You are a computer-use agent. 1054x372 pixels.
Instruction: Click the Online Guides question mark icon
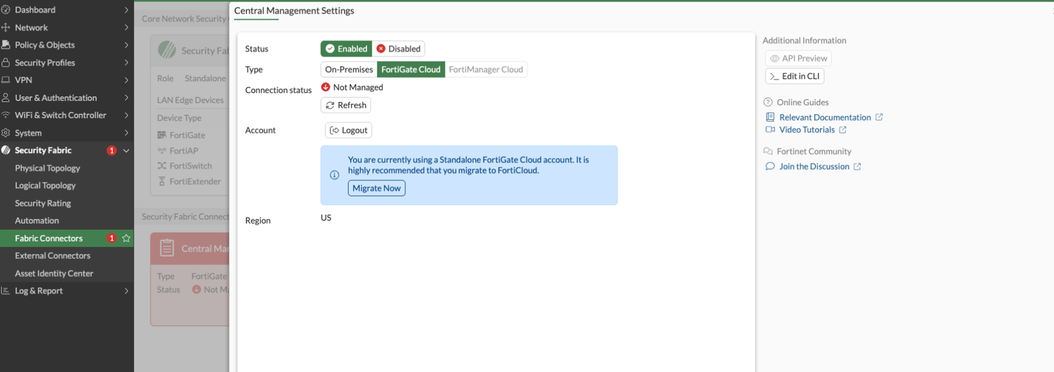coord(768,102)
